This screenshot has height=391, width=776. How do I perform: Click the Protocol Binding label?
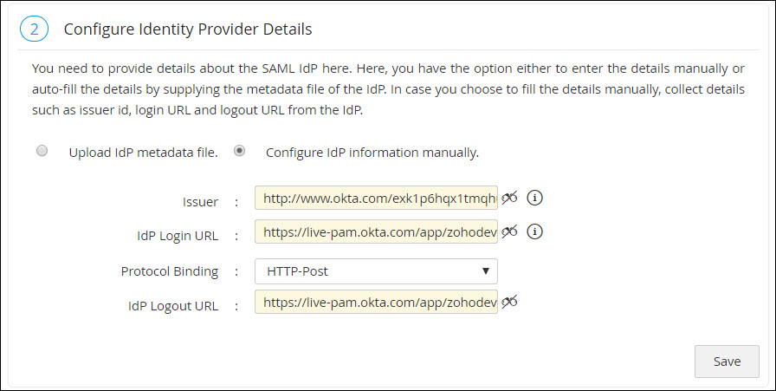click(x=170, y=271)
